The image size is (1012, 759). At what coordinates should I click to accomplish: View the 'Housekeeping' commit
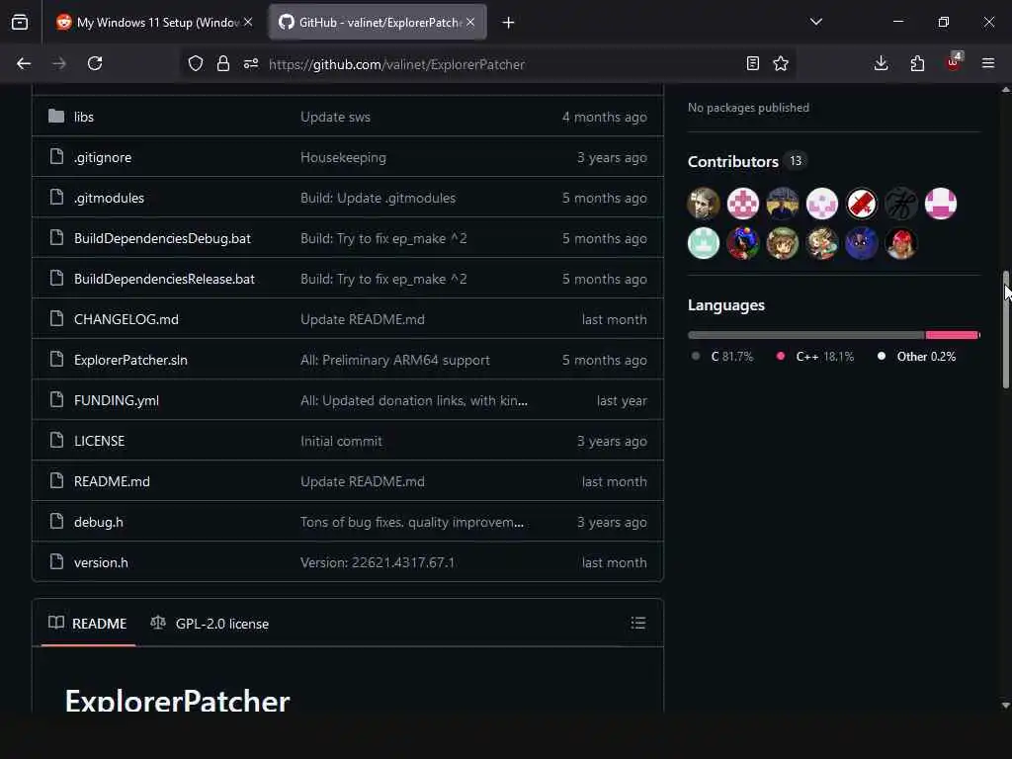tap(343, 157)
